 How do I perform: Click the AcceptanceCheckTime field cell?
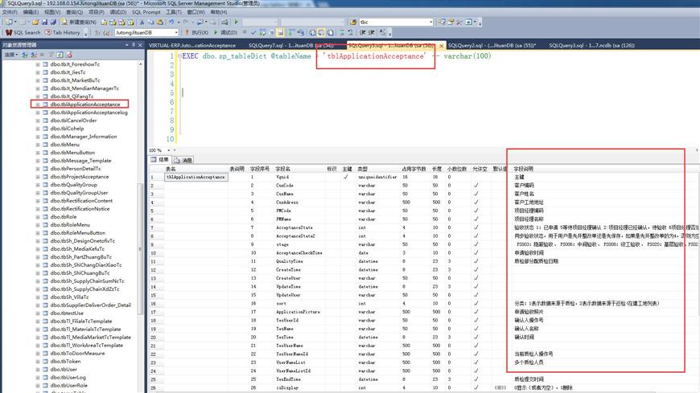[299, 253]
